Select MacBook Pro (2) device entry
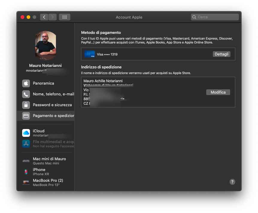The image size is (258, 213). pyautogui.click(x=46, y=182)
